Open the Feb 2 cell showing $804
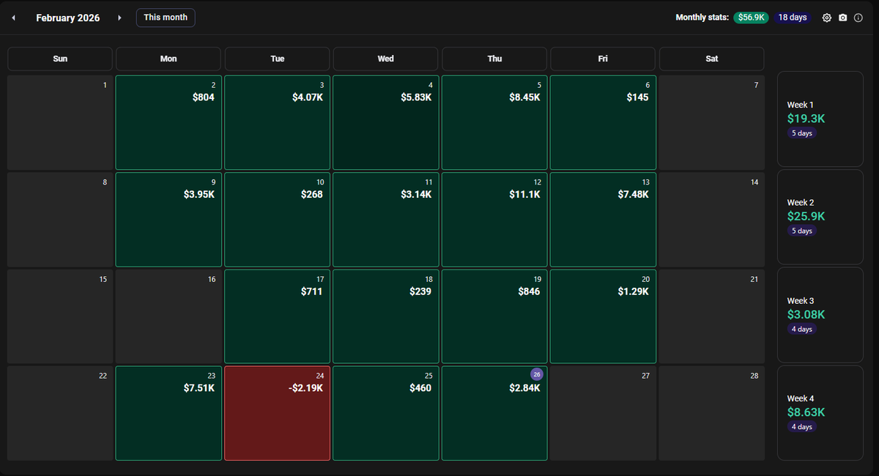Viewport: 879px width, 476px height. pos(168,123)
